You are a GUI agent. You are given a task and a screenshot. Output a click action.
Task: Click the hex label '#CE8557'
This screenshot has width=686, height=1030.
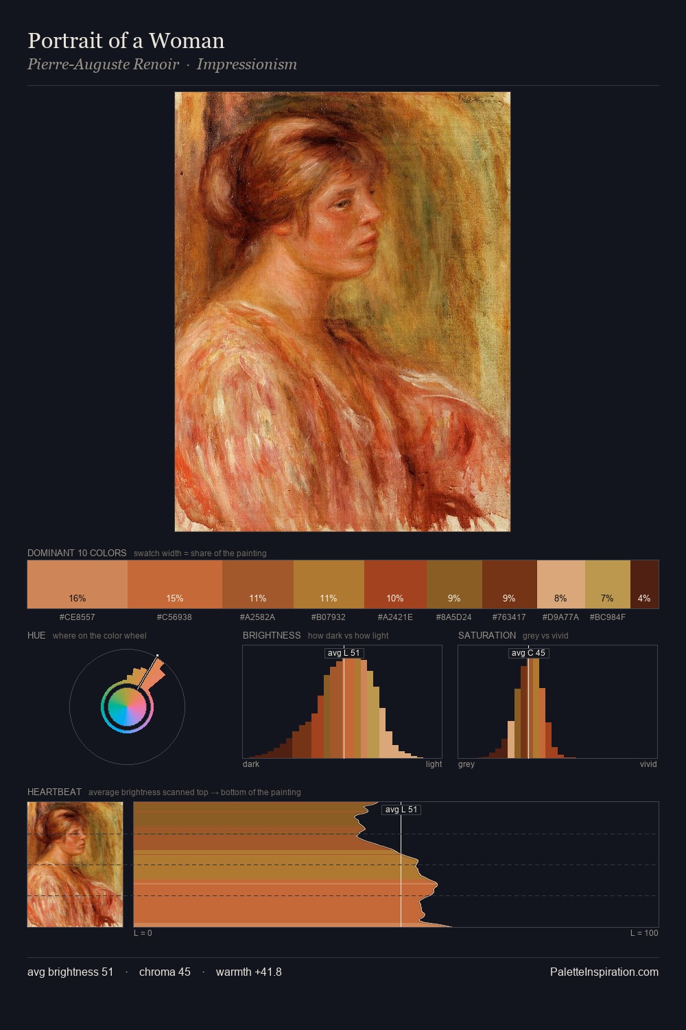[78, 617]
